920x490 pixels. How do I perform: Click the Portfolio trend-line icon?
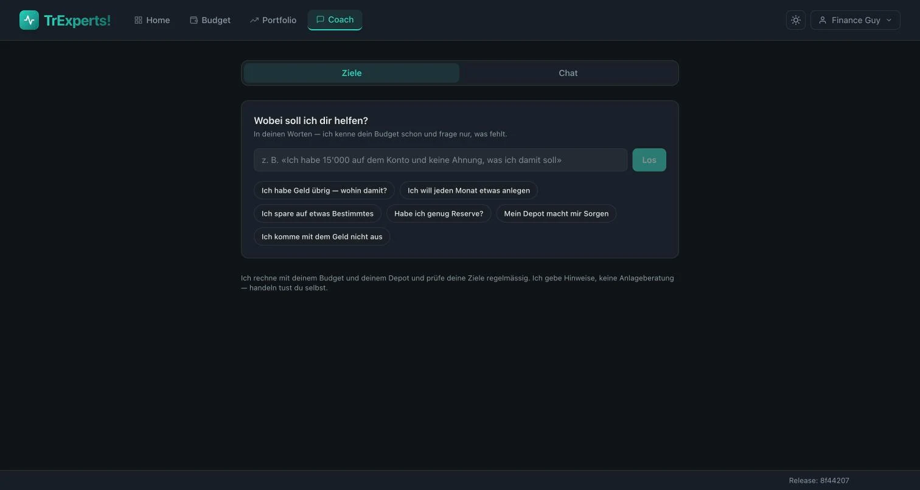coord(254,20)
